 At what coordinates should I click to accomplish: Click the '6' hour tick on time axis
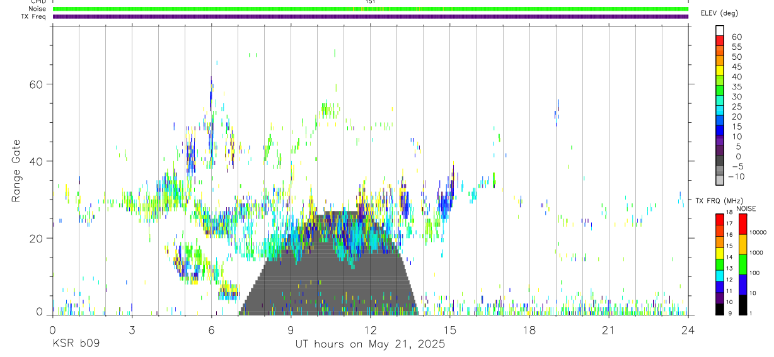click(x=211, y=329)
